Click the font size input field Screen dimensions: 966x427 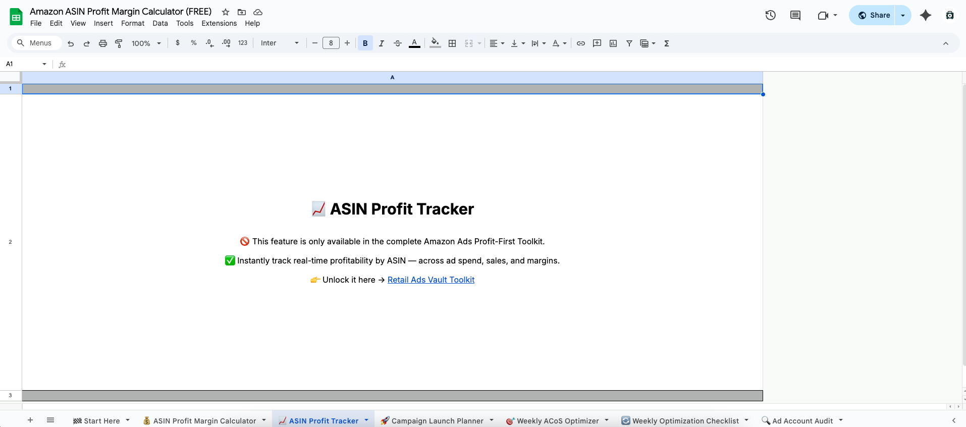(331, 43)
